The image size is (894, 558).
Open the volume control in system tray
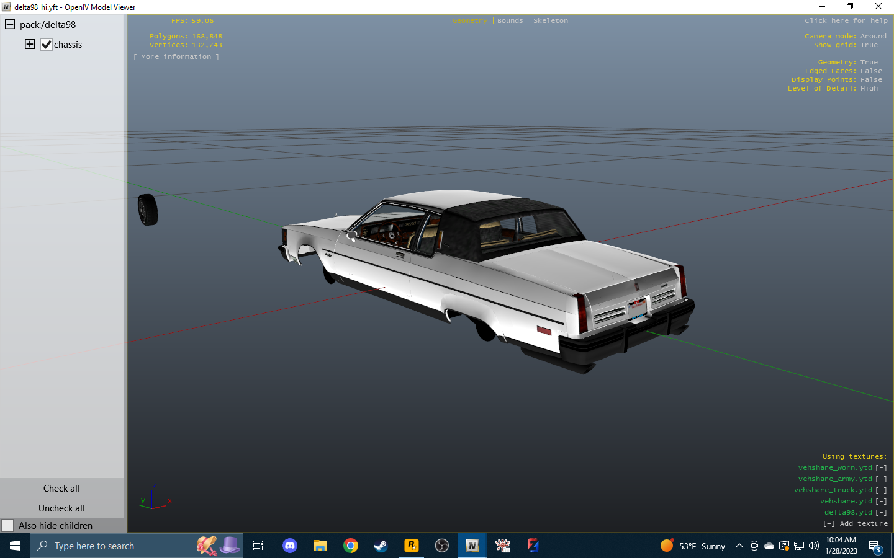(814, 546)
